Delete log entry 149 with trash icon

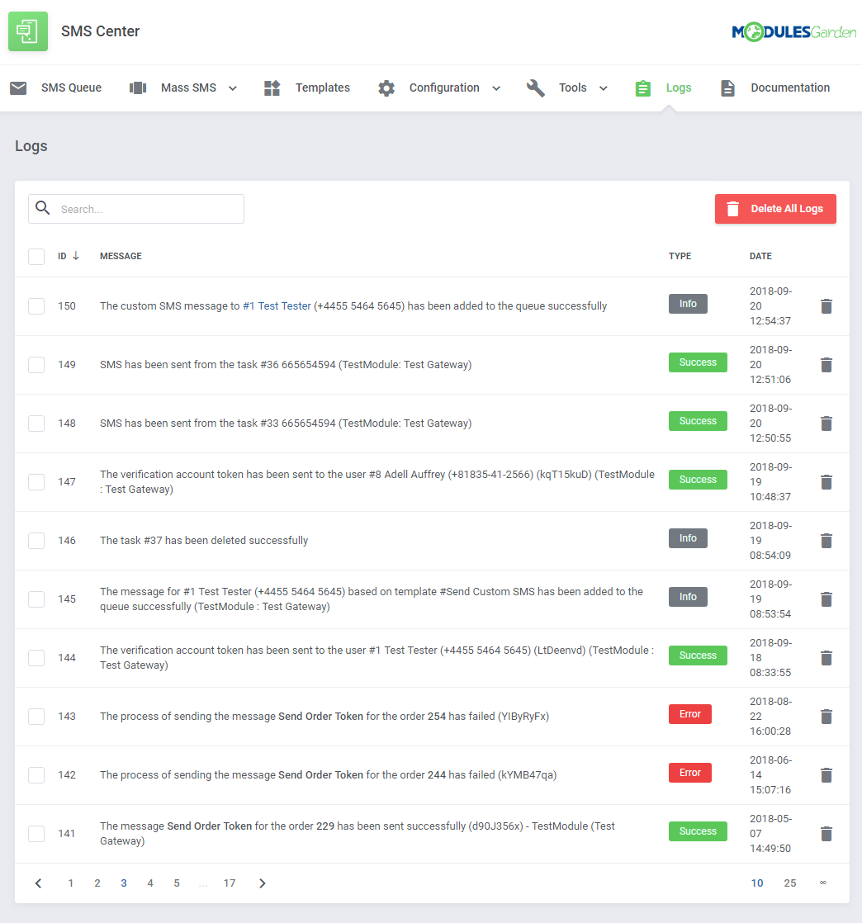click(826, 365)
